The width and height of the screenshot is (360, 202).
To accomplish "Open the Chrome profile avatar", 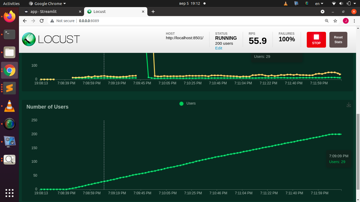I will click(346, 21).
